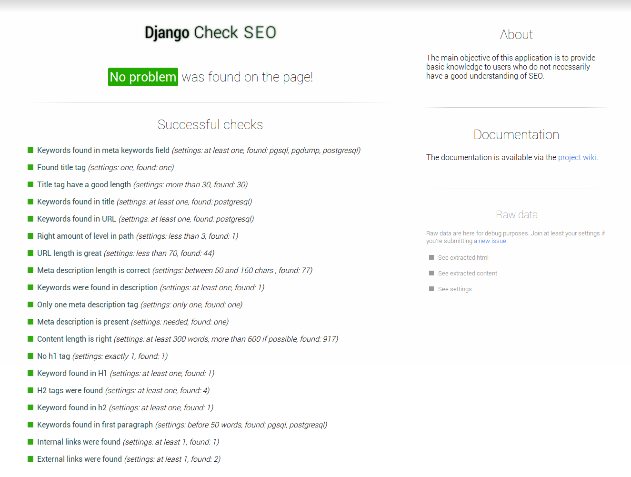Expand See settings raw data
This screenshot has height=477, width=631.
(x=455, y=289)
